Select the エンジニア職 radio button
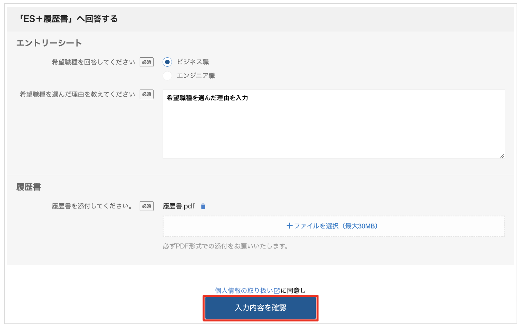The height and width of the screenshot is (327, 520). [167, 76]
